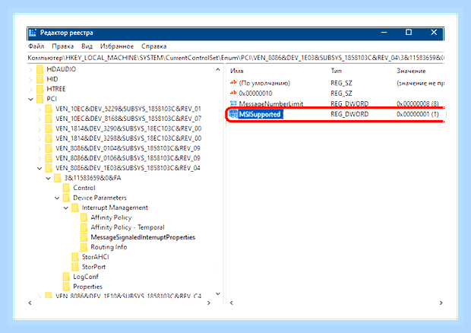
Task: Click the Registry Editor title bar icon
Action: point(33,33)
